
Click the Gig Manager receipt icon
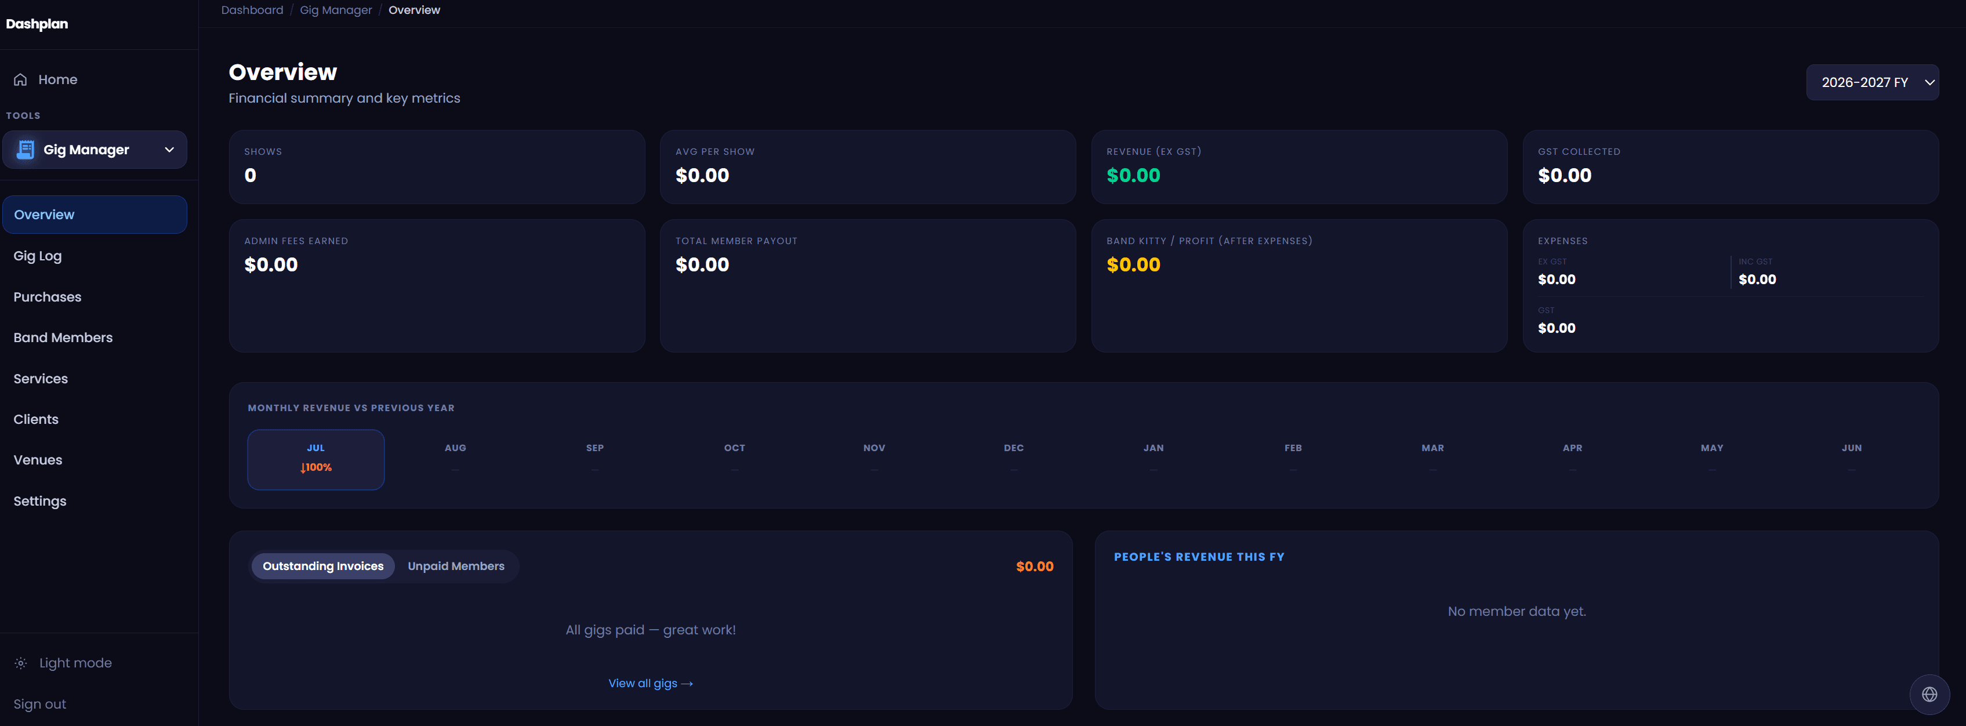coord(25,150)
